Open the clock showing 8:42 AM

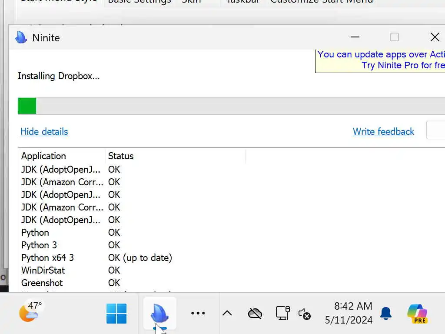coord(349,313)
